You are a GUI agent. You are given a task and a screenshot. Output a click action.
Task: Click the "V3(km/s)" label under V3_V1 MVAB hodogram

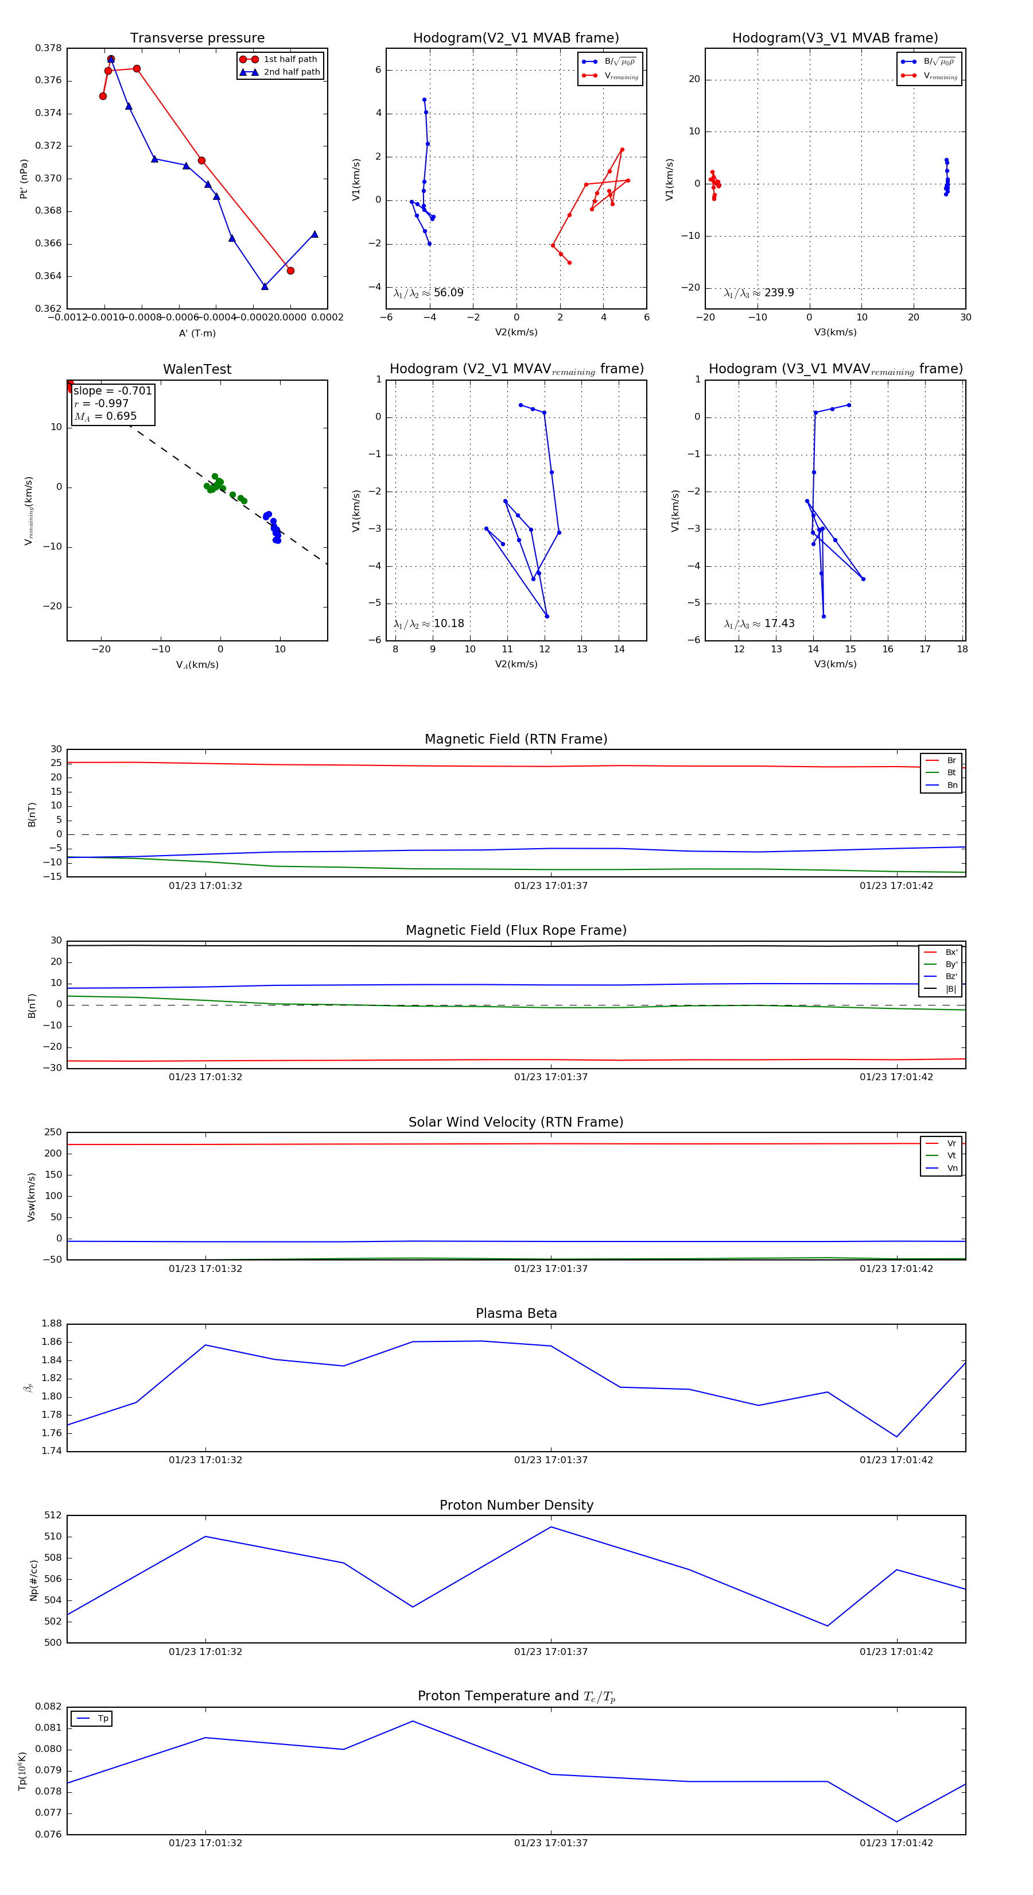835,333
